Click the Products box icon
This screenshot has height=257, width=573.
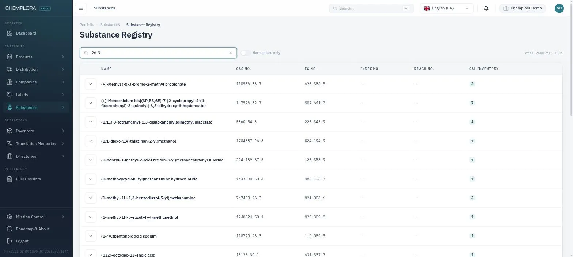tap(10, 57)
